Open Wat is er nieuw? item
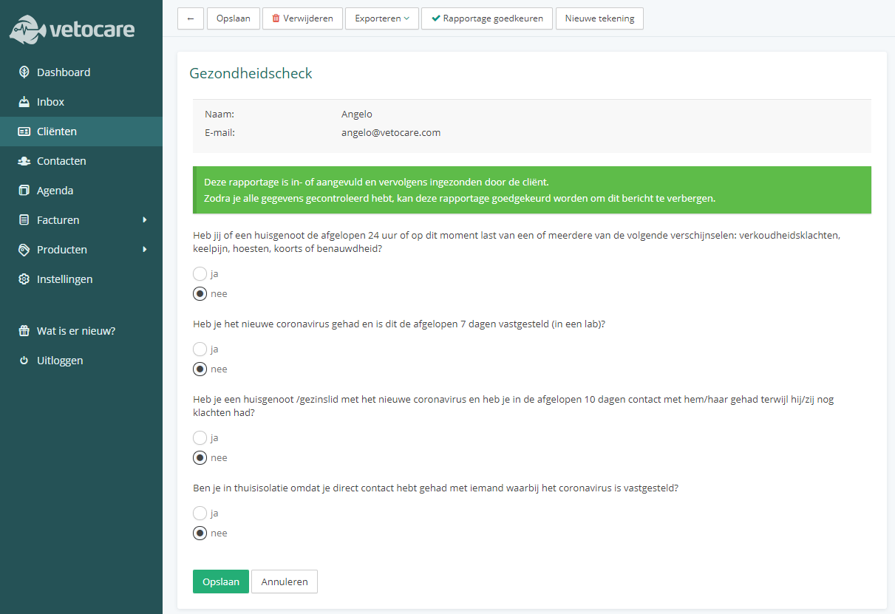Image resolution: width=895 pixels, height=614 pixels. click(x=81, y=331)
